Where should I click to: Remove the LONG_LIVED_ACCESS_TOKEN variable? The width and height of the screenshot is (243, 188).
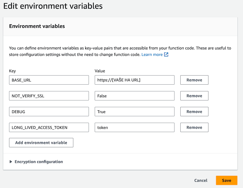pyautogui.click(x=194, y=127)
